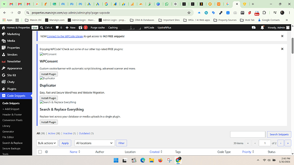Viewport: 294px width, 165px height.
Task: Purge cache from the admin bar
Action: point(98,28)
